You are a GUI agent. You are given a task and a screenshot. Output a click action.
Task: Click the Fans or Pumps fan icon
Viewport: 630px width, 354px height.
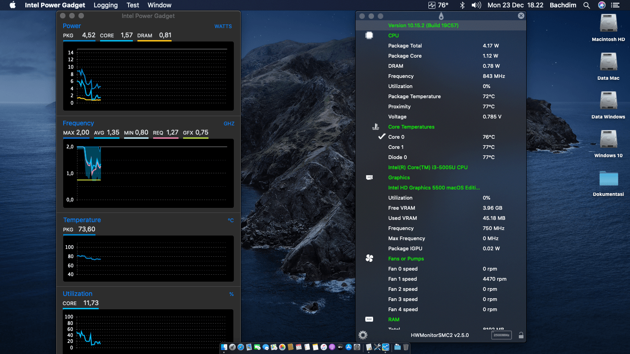369,259
